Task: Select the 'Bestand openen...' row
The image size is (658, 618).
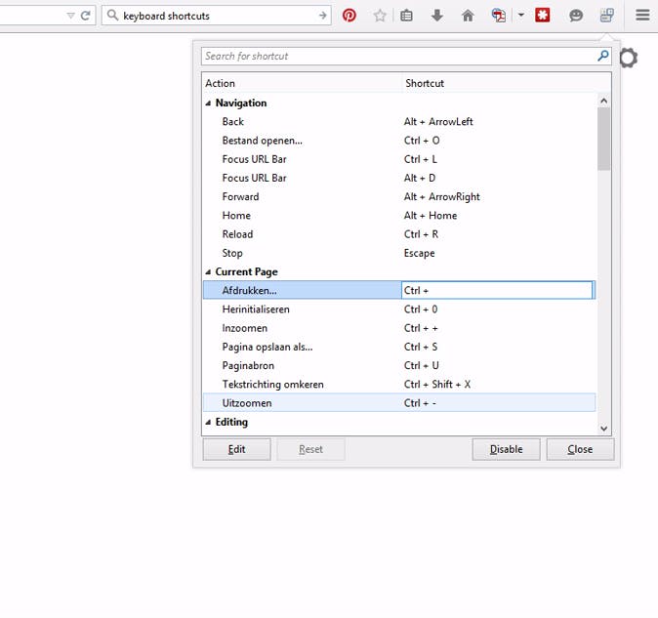Action: (x=399, y=141)
